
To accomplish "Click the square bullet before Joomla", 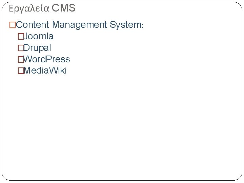I will pos(21,36).
